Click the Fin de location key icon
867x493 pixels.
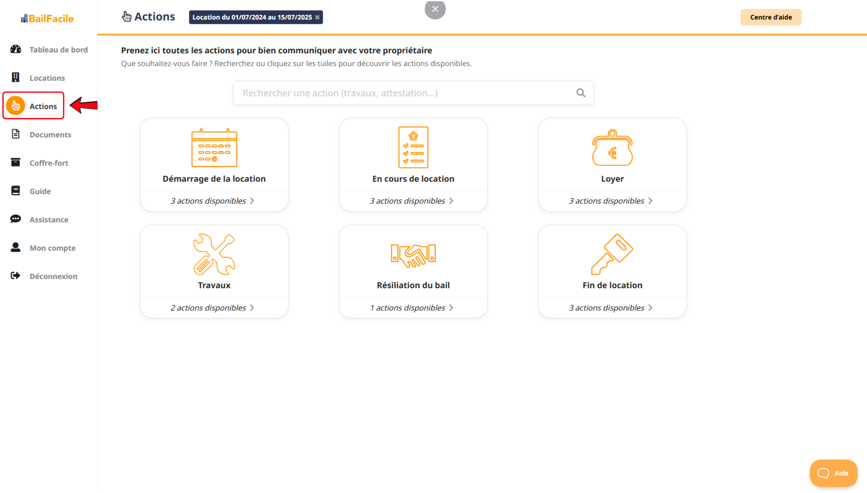tap(612, 254)
